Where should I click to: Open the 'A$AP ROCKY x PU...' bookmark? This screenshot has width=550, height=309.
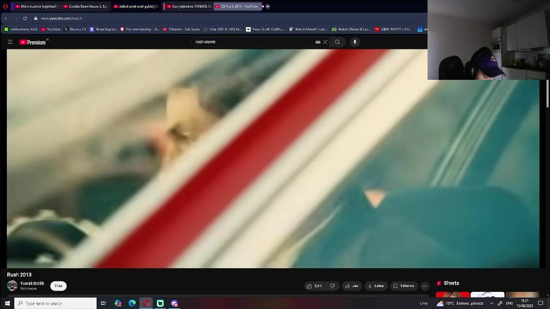[393, 29]
